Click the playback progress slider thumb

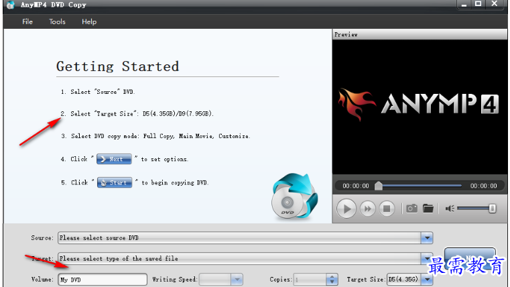coord(378,186)
